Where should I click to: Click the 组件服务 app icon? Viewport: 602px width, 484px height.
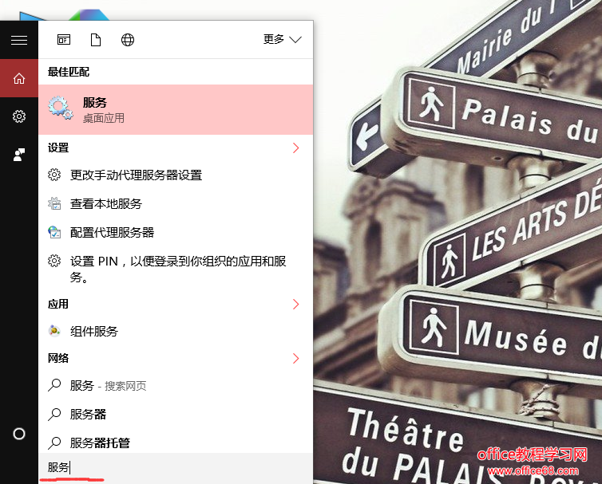[x=54, y=331]
